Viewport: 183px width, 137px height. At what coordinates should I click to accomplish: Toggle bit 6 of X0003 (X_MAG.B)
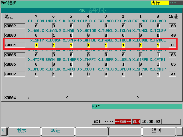tap(54, 36)
